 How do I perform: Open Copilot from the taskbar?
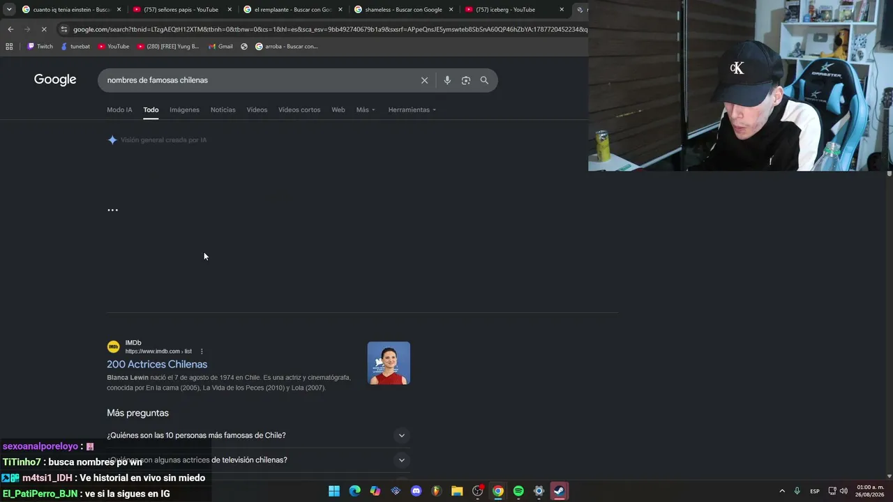click(x=375, y=491)
